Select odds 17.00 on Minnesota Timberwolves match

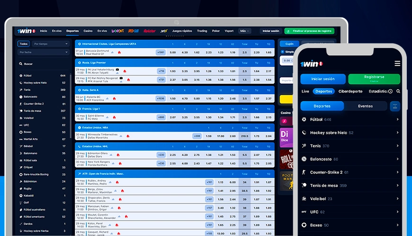tap(221, 136)
